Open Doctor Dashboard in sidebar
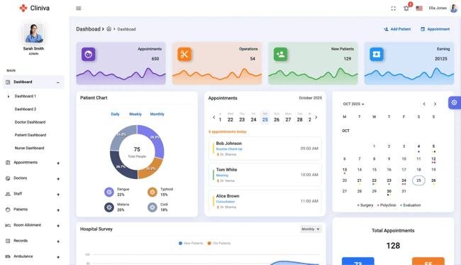 (30, 122)
